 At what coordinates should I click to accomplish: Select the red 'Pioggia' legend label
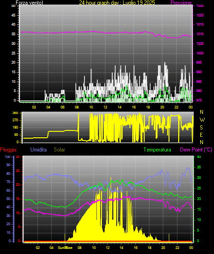pos(8,150)
